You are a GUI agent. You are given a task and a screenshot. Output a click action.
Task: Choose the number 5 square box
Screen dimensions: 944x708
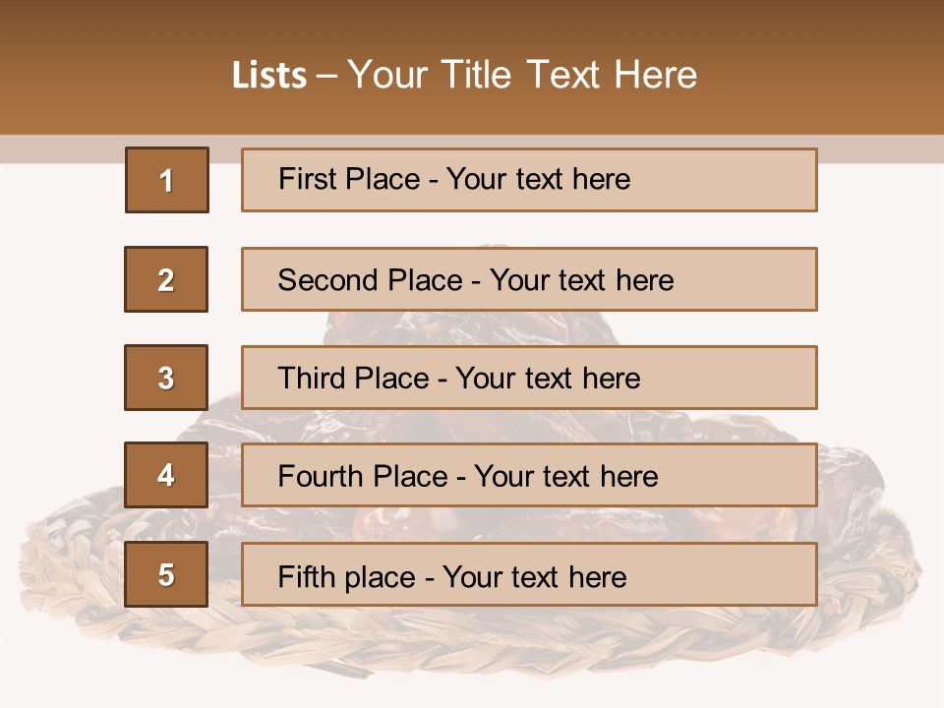pos(166,574)
